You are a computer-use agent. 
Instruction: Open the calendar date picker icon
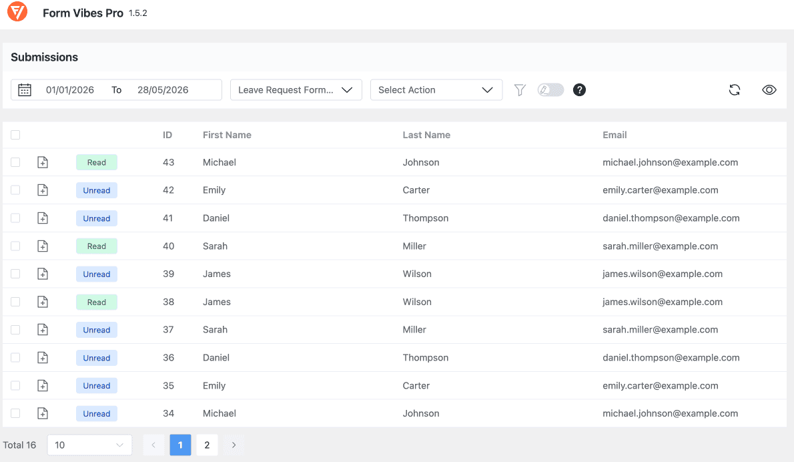(24, 90)
